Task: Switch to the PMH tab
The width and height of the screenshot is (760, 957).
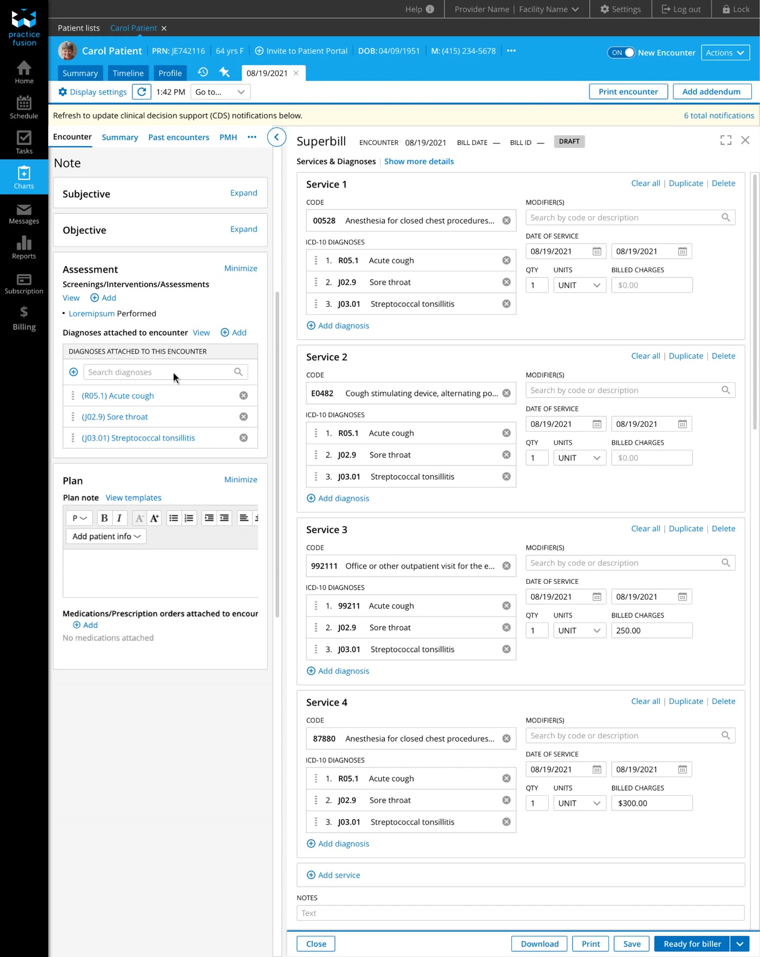Action: [x=228, y=137]
